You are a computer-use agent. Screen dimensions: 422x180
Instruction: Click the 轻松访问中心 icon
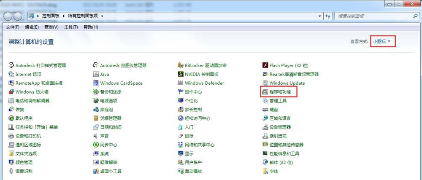coord(181,118)
